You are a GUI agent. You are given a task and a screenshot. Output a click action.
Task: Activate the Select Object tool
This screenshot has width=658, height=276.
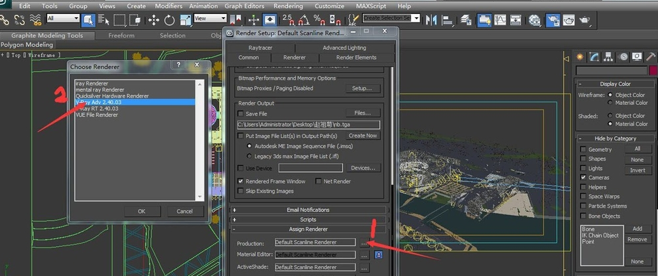point(88,19)
